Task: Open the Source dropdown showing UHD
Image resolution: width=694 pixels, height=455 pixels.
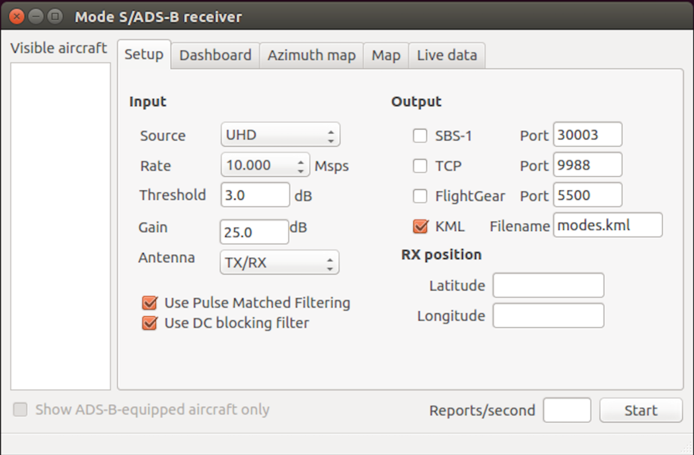Action: point(280,134)
